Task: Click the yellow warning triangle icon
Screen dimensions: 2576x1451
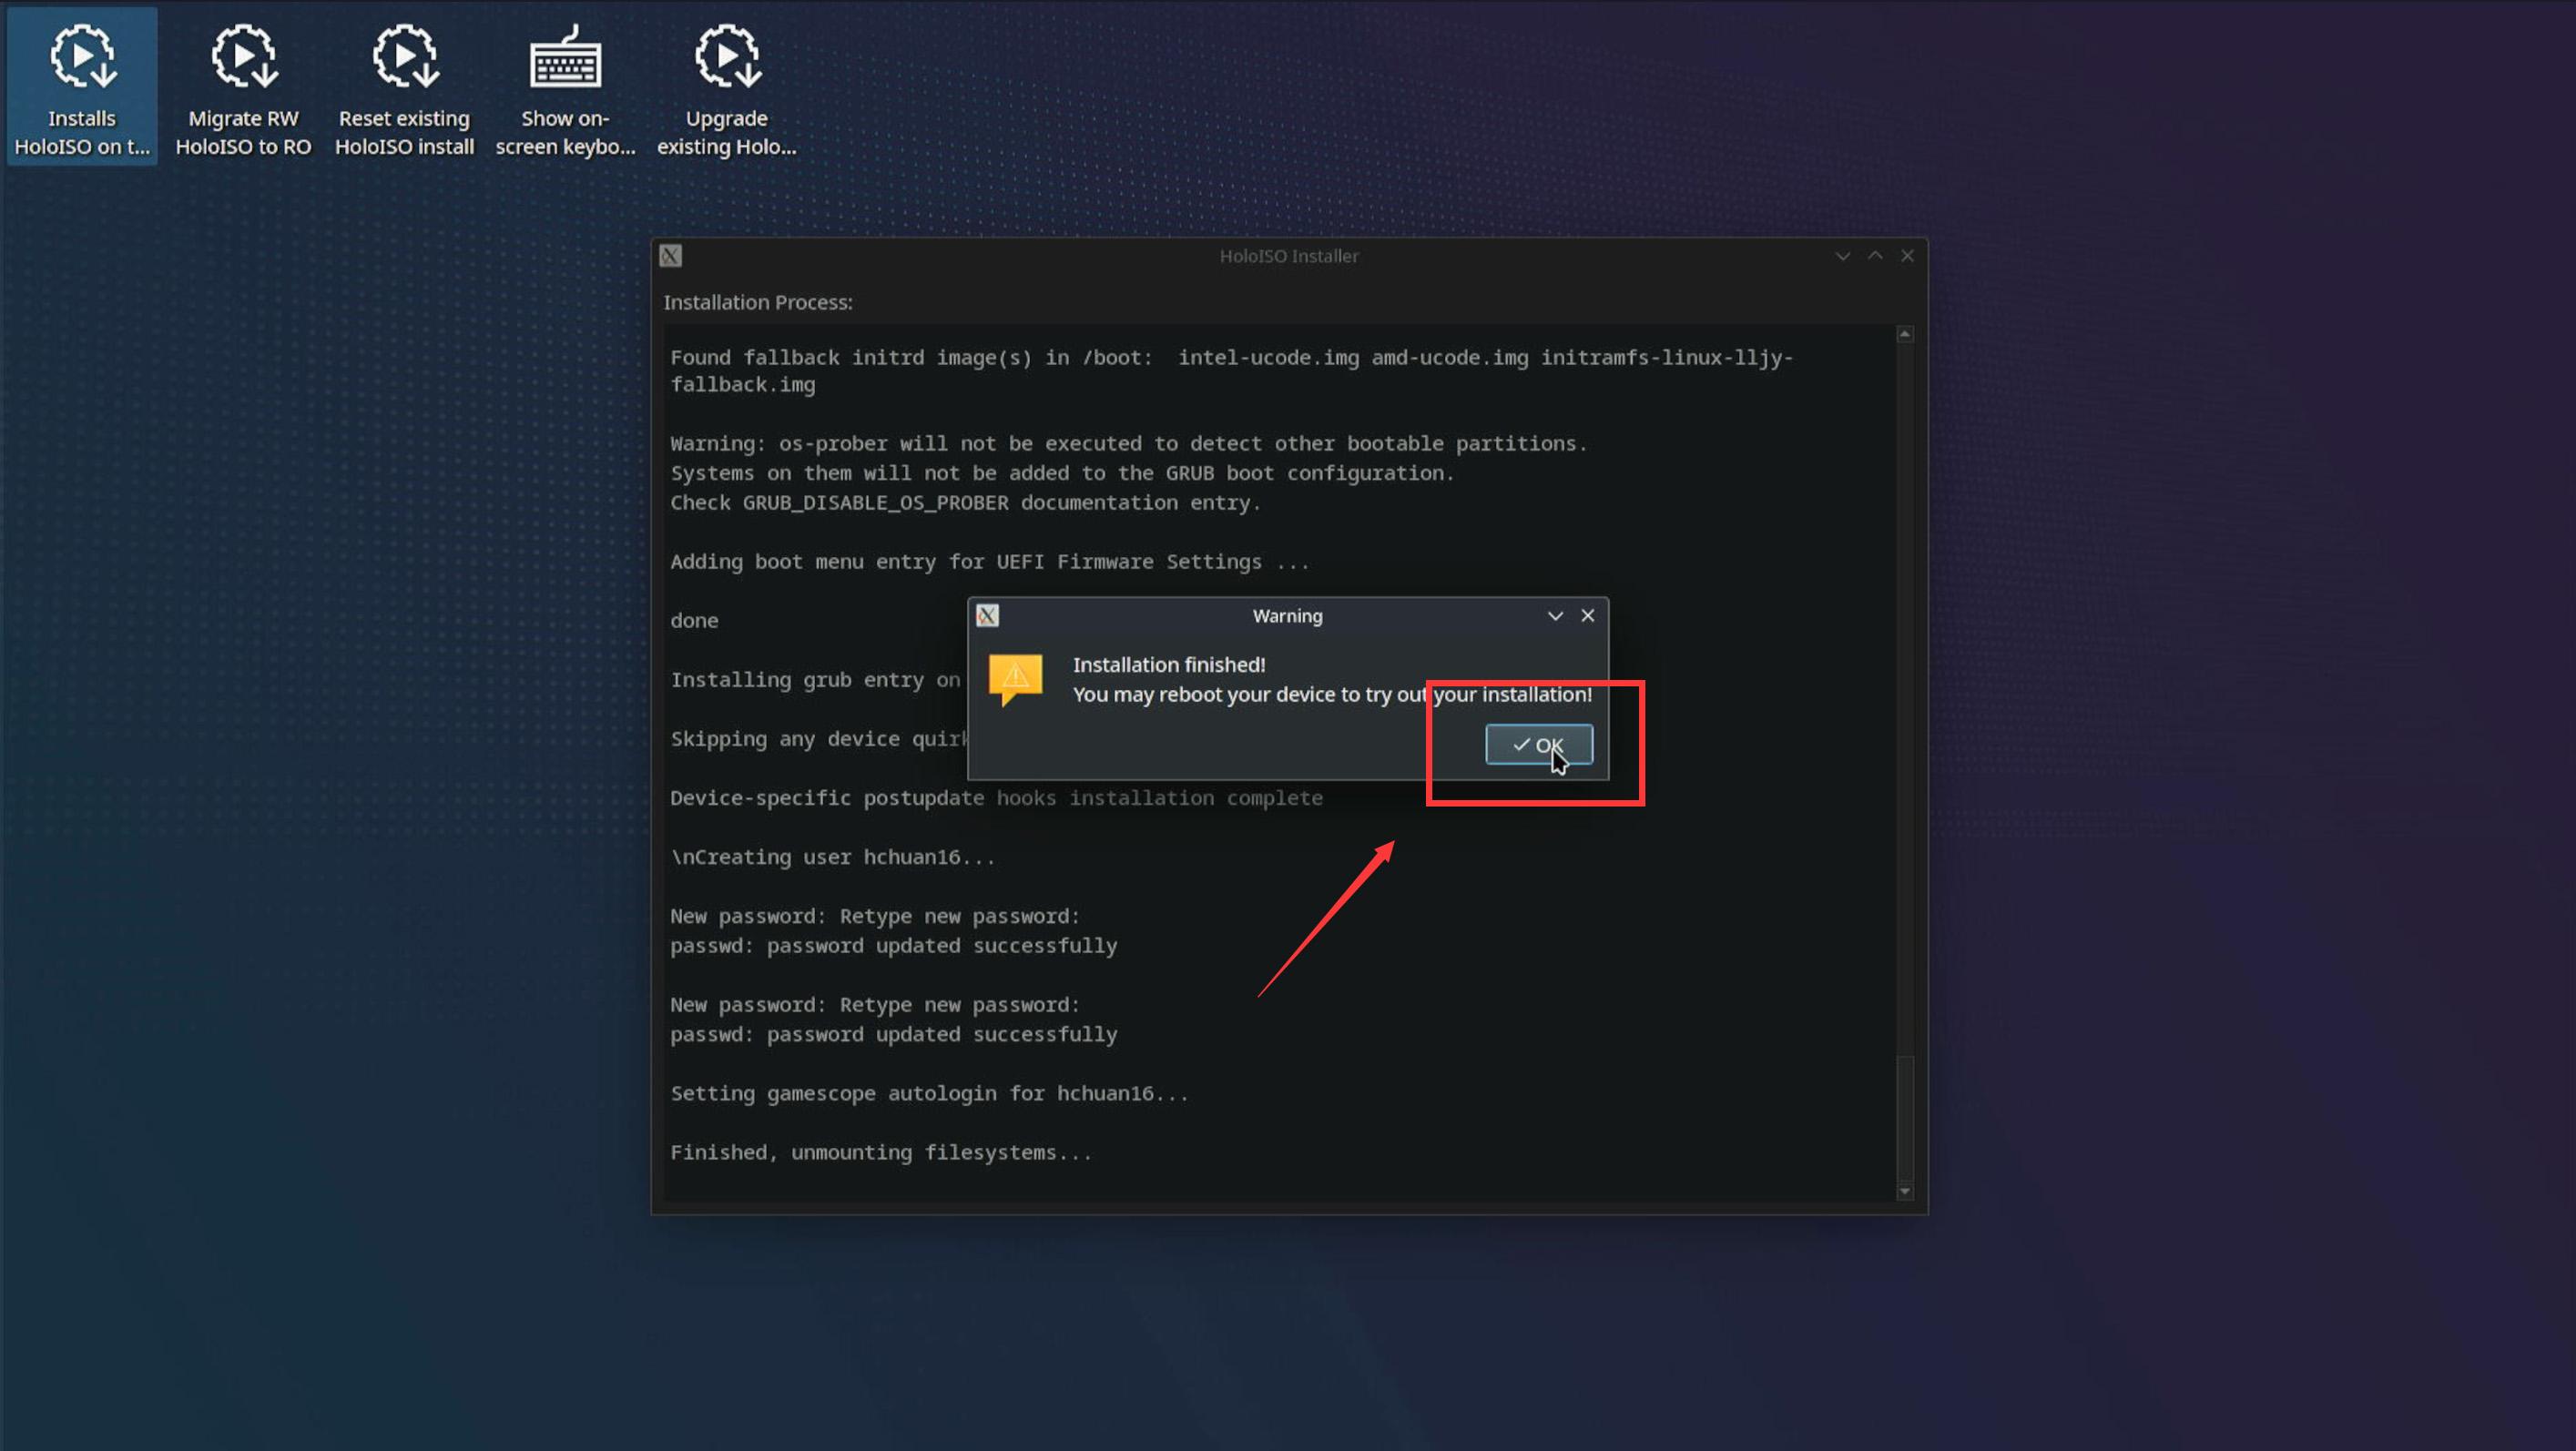Action: [x=1015, y=679]
